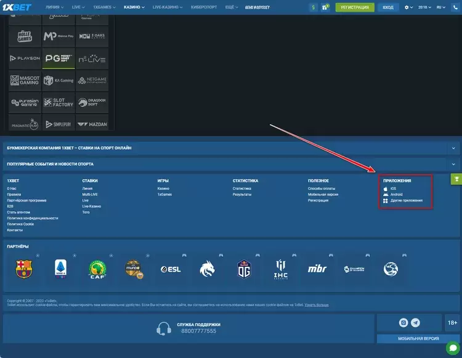The width and height of the screenshot is (462, 358).
Task: Open the ЕЩЁ dropdown menu
Action: 232,7
